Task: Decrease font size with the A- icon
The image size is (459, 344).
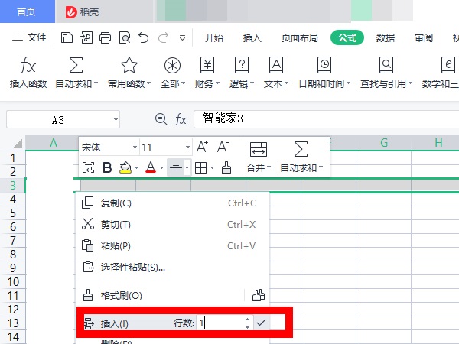Action: point(223,147)
